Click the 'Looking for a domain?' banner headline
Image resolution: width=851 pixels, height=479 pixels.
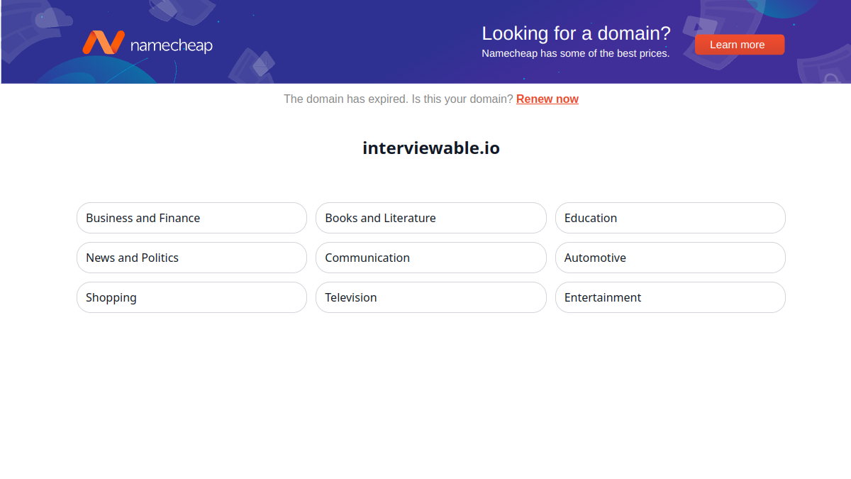(x=576, y=33)
